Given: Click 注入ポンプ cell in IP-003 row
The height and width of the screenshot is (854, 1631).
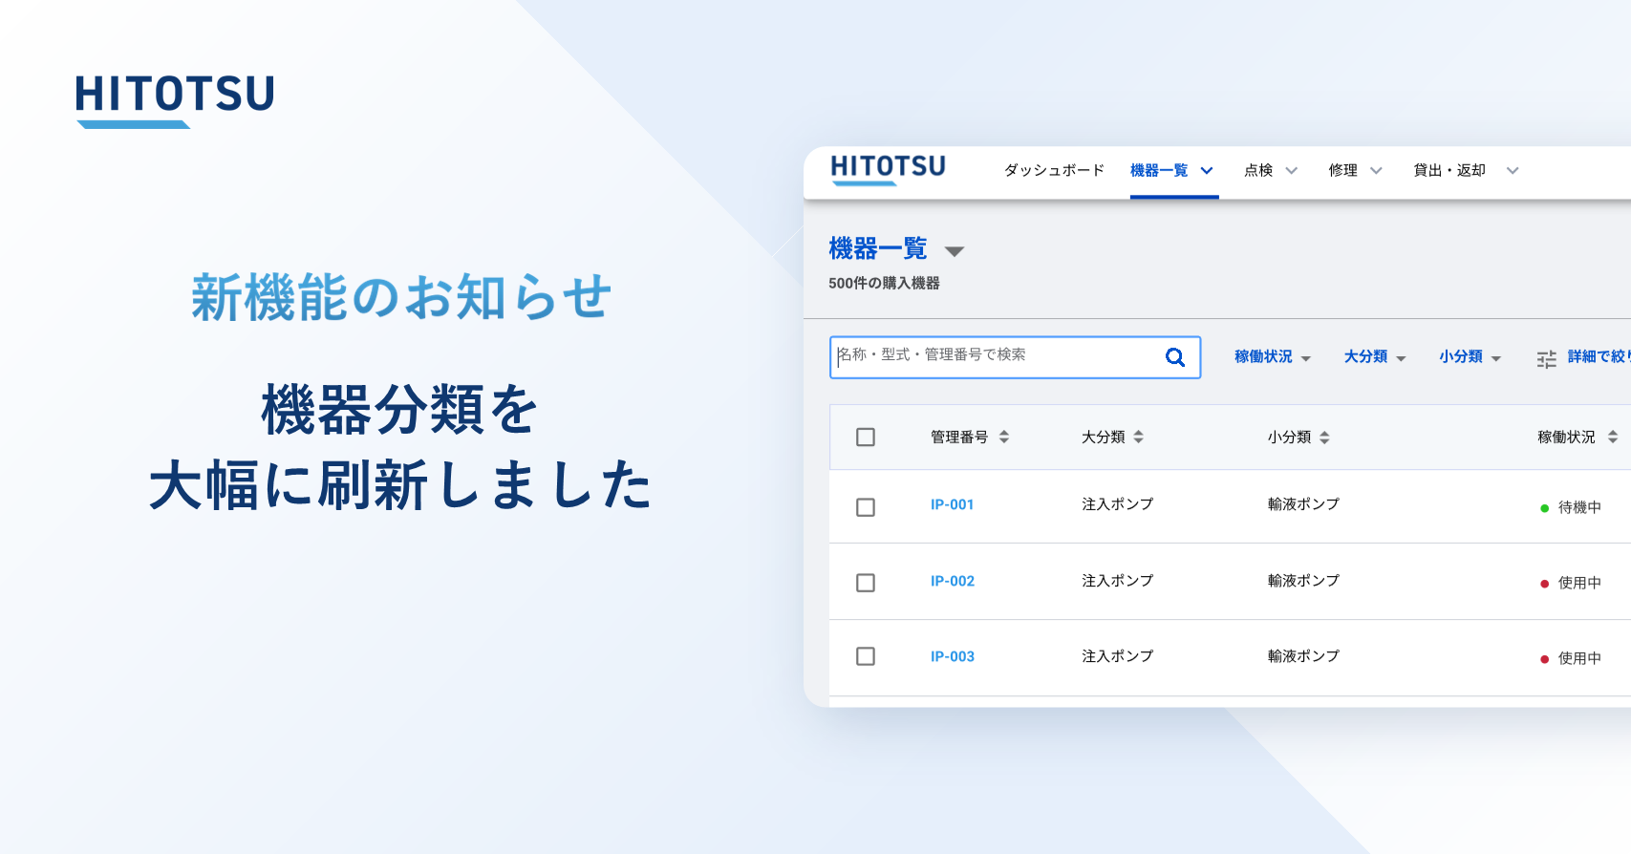Looking at the screenshot, I should pyautogui.click(x=1117, y=655).
